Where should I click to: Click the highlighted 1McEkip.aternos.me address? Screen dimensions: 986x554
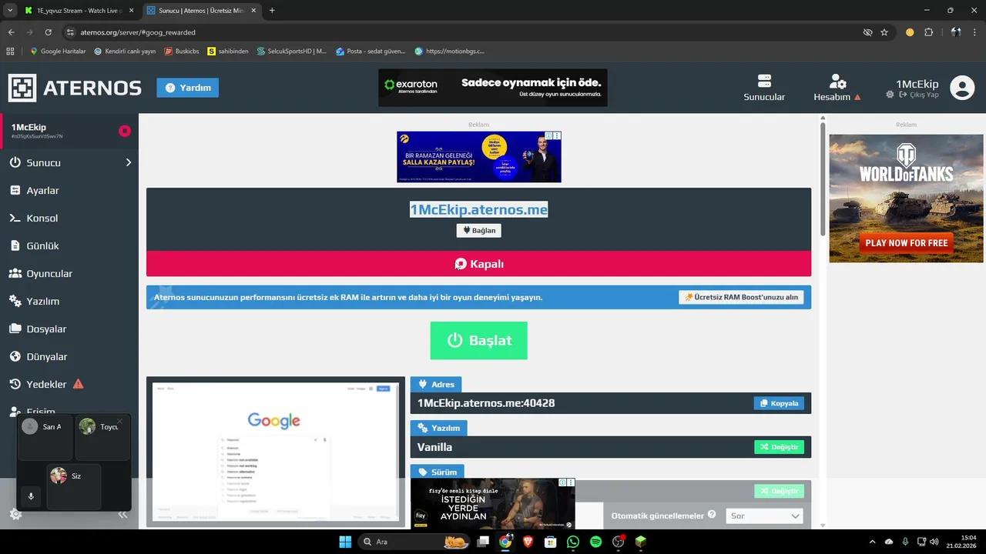[478, 209]
